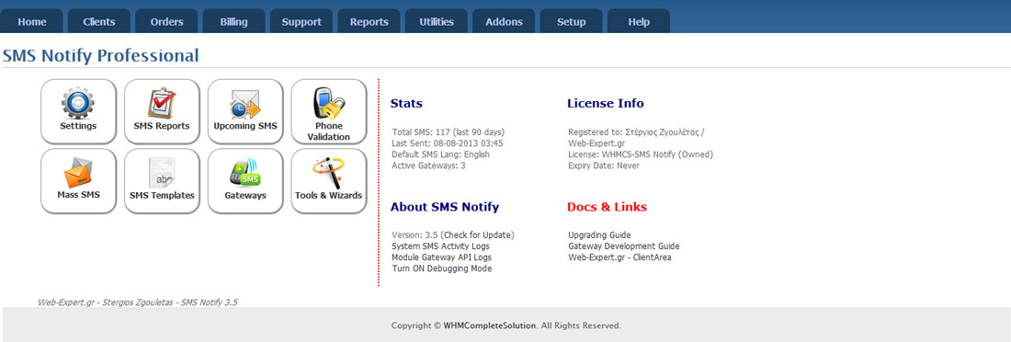Visit Web-Expert.gr - ClientArea link

click(x=619, y=256)
